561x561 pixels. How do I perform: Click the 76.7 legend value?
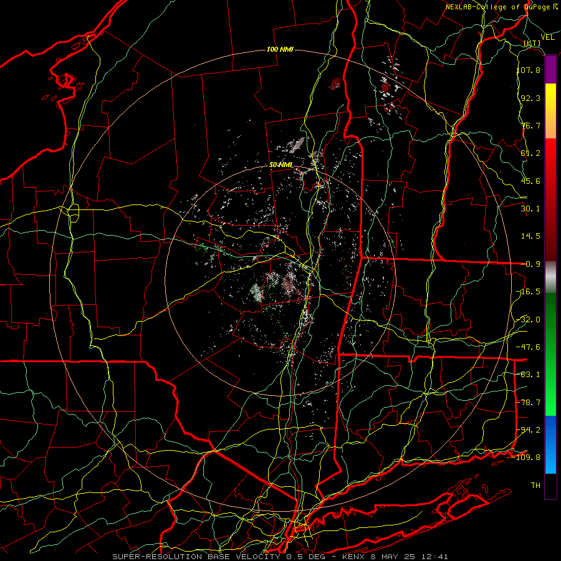530,125
